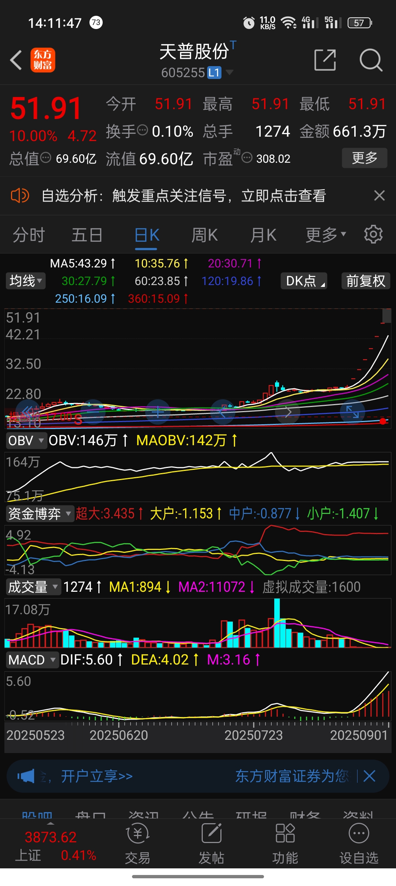This screenshot has width=396, height=886.
Task: Open the OBV indicator dropdown
Action: 26,440
